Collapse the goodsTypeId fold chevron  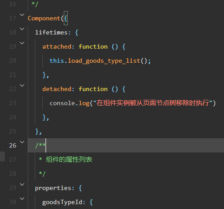pos(22,199)
